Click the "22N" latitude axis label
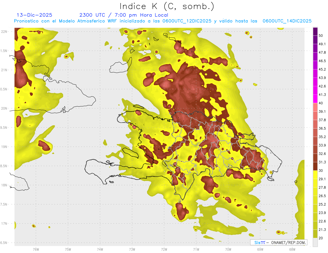Image resolution: width=328 pixels, height=253 pixels. coord(4,31)
